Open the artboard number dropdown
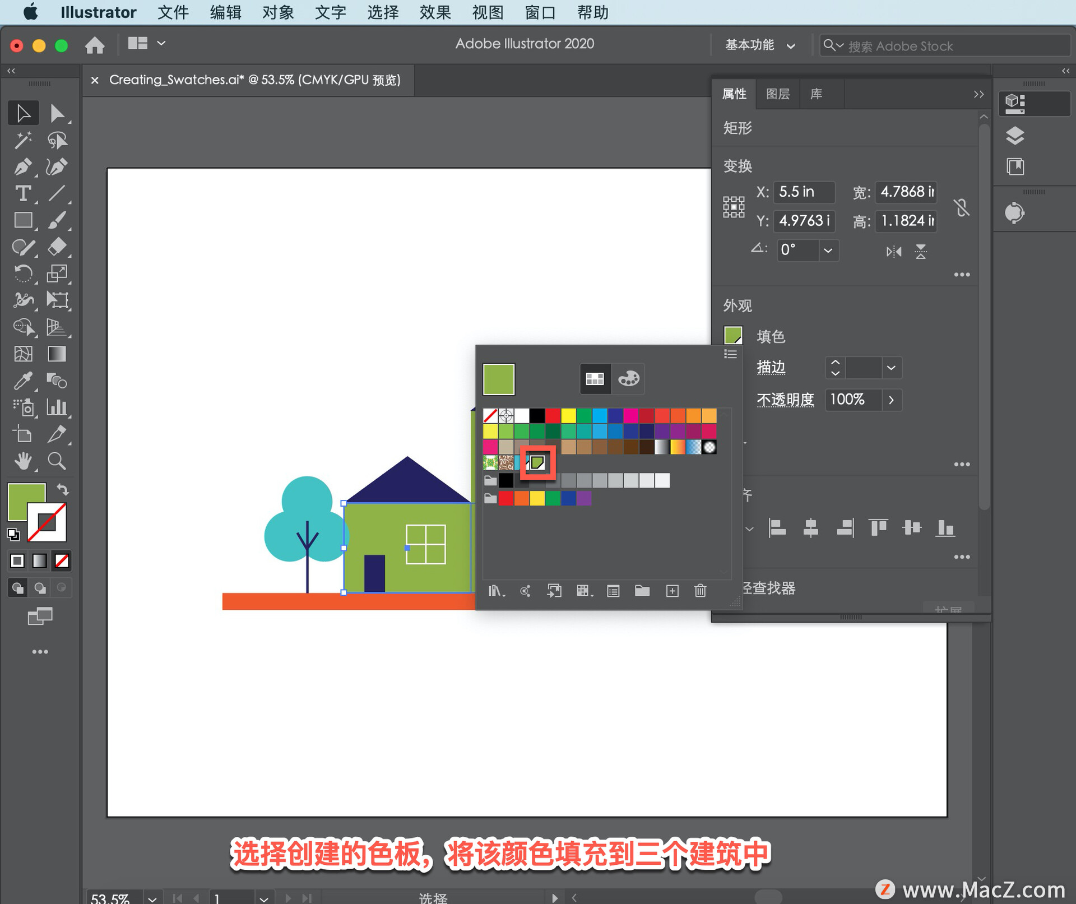This screenshot has width=1076, height=904. (x=264, y=898)
